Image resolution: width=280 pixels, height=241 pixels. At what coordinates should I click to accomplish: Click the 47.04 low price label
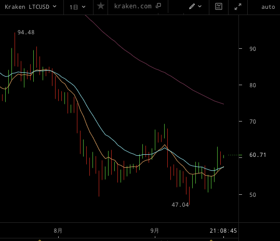pos(180,205)
